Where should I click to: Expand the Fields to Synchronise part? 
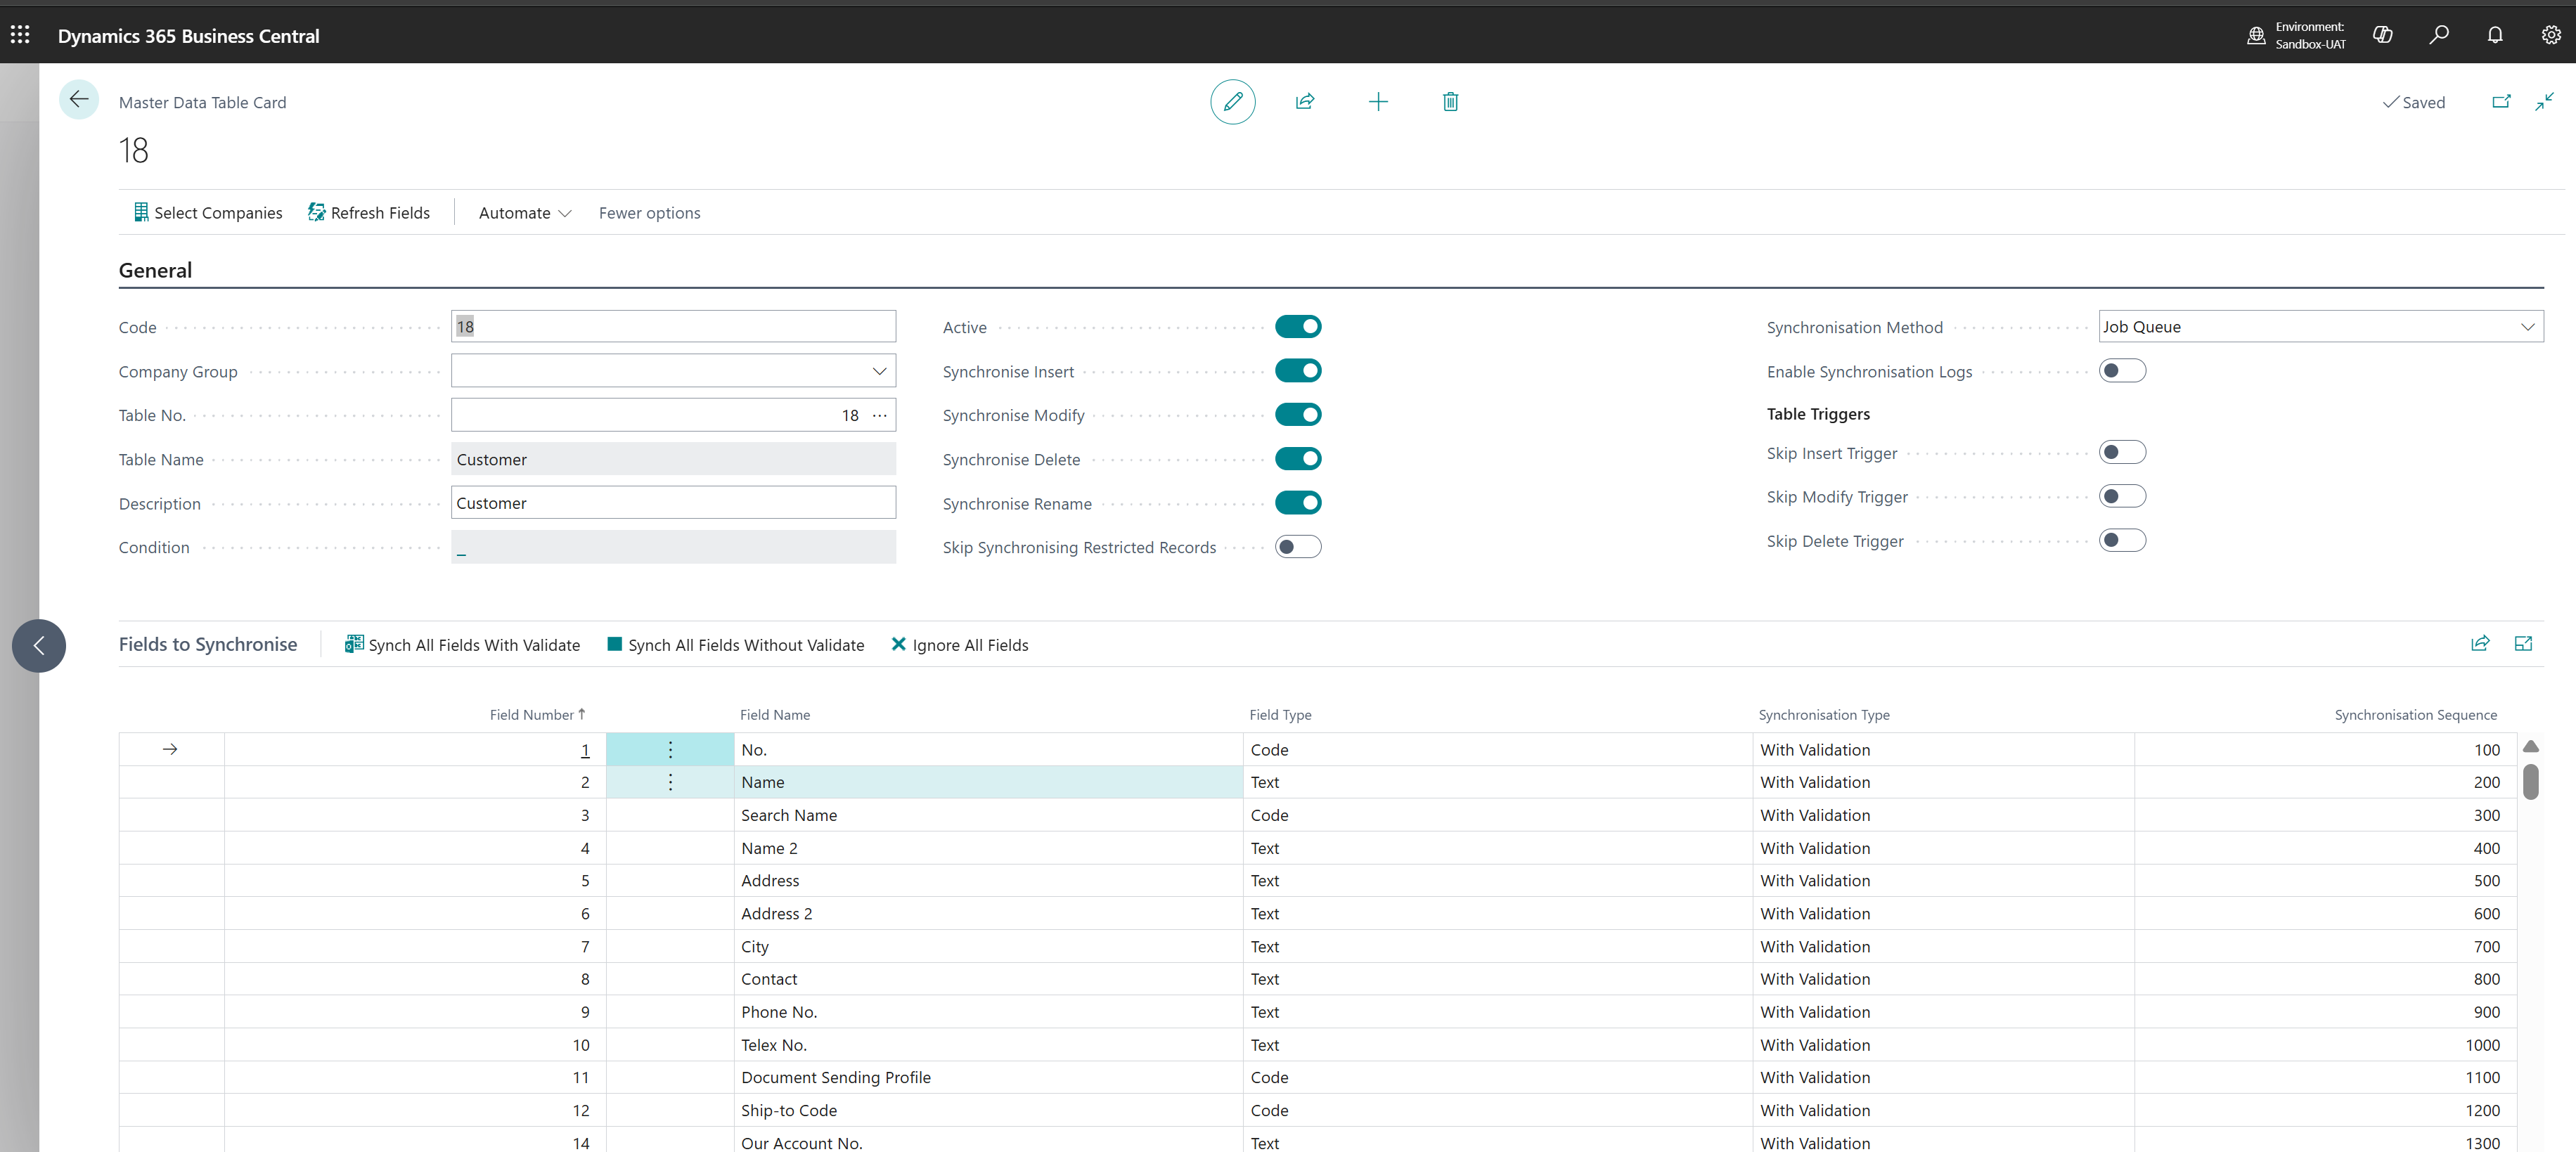[x=2523, y=644]
